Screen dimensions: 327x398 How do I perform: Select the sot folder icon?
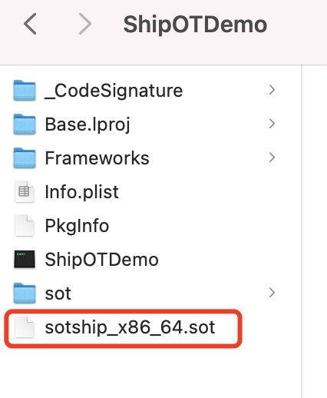25,293
